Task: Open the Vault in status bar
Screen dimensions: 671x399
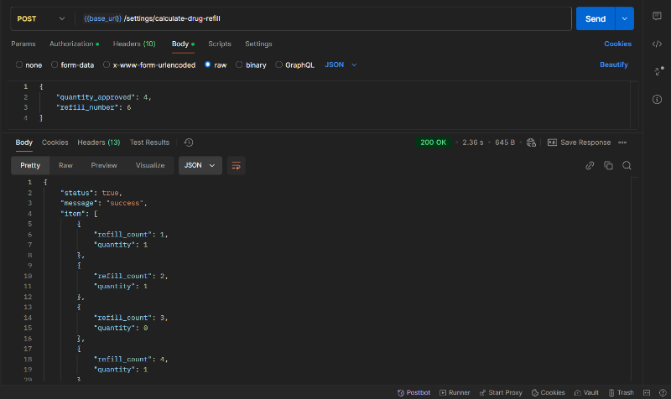Action: point(586,392)
